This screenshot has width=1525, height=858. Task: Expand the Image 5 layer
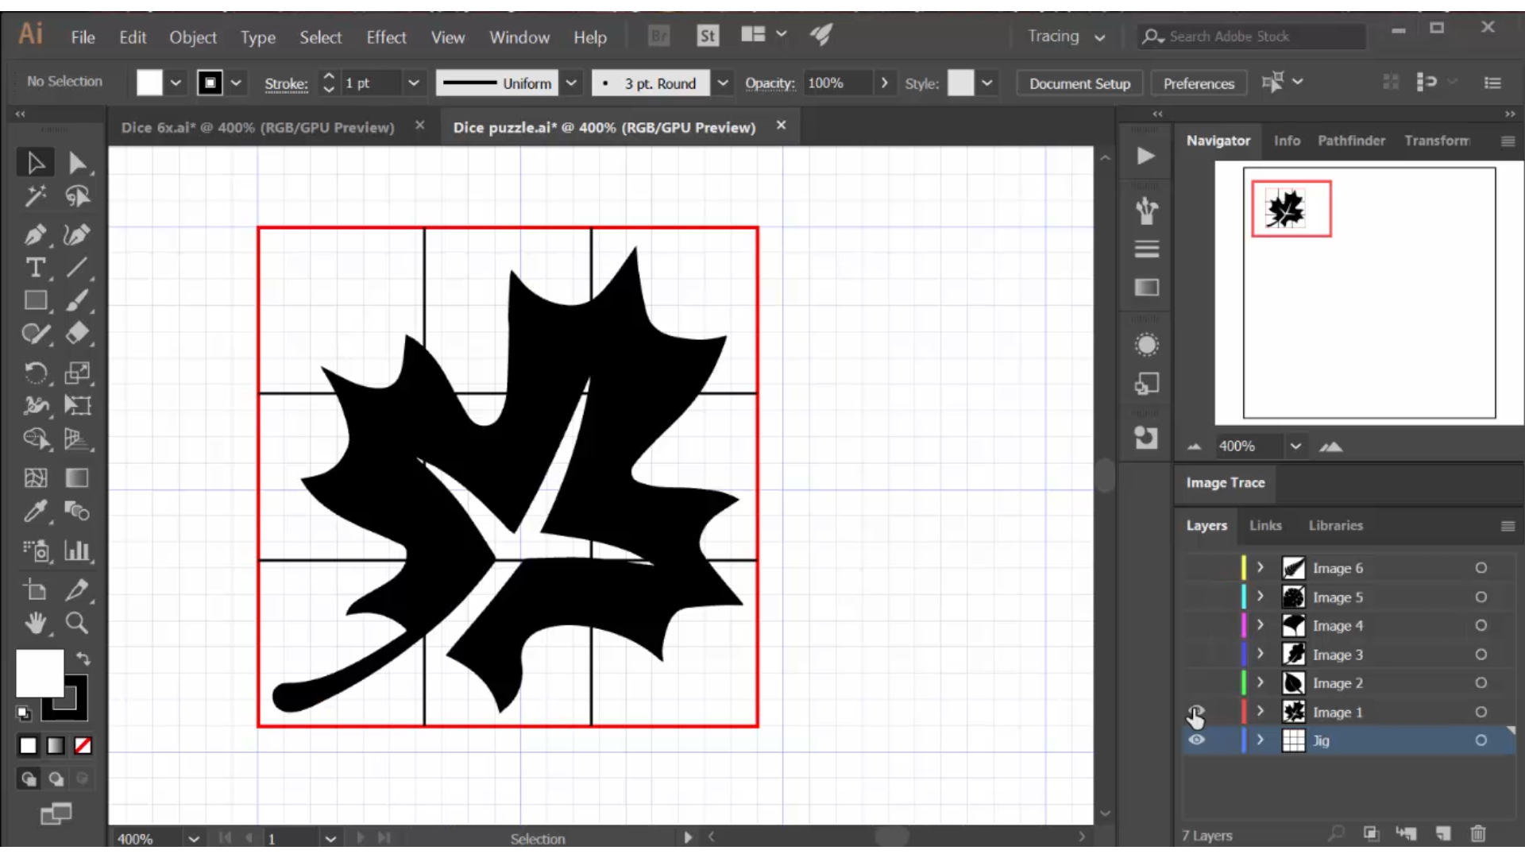click(x=1260, y=596)
